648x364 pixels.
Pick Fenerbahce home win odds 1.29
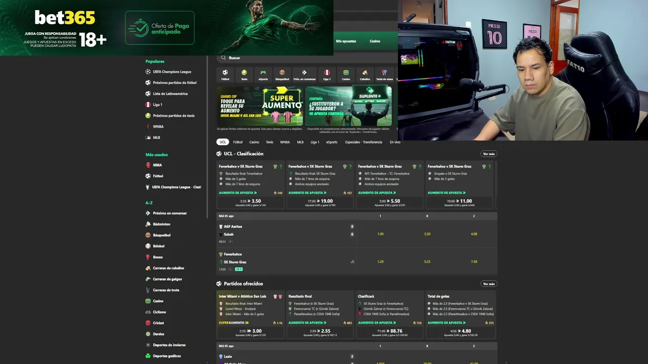point(380,262)
